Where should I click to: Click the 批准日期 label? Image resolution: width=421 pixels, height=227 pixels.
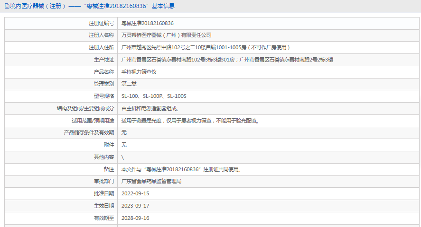(104, 193)
